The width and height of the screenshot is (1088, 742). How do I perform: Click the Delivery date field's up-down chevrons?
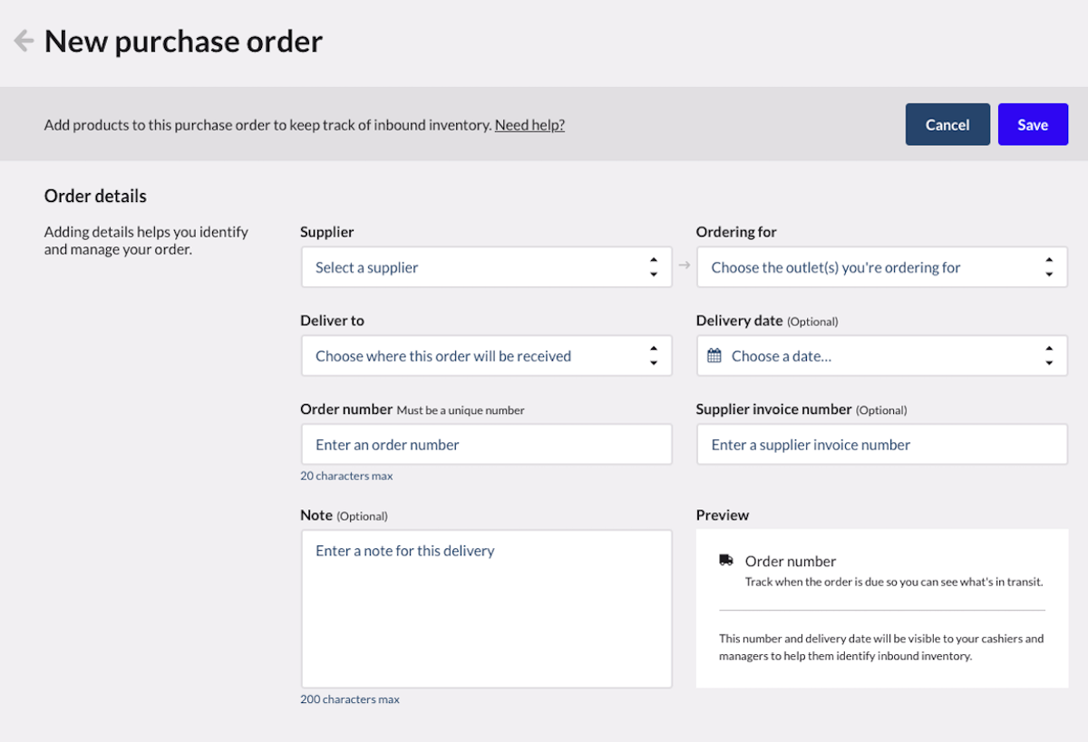[x=1049, y=356]
